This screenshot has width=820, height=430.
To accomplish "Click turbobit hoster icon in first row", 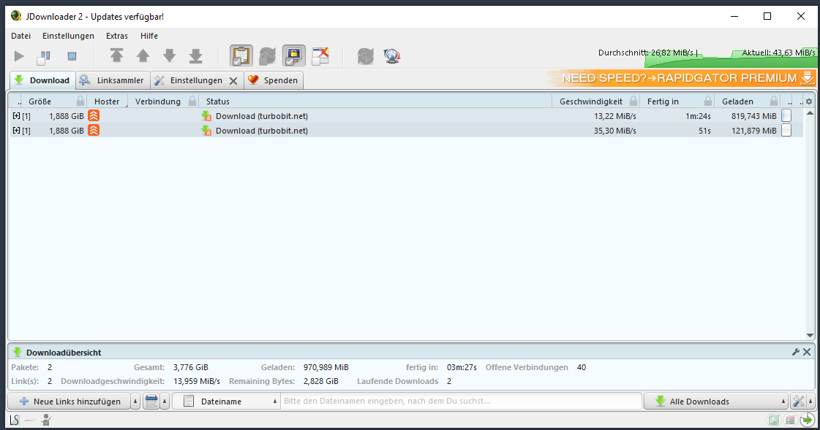I will 94,116.
